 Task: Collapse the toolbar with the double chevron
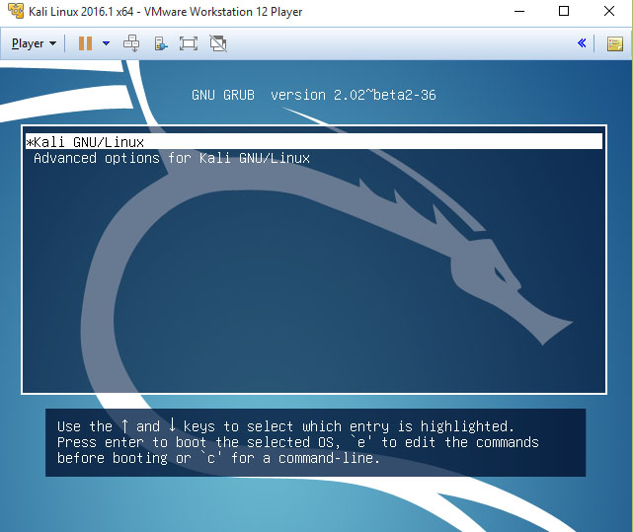tap(582, 43)
